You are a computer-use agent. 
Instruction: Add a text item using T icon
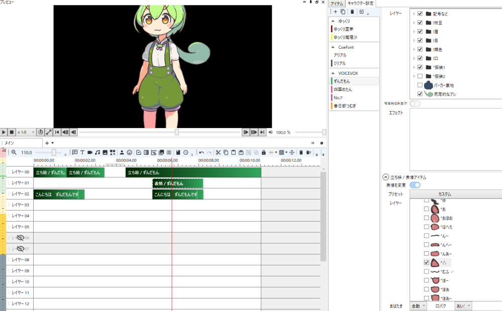point(82,153)
